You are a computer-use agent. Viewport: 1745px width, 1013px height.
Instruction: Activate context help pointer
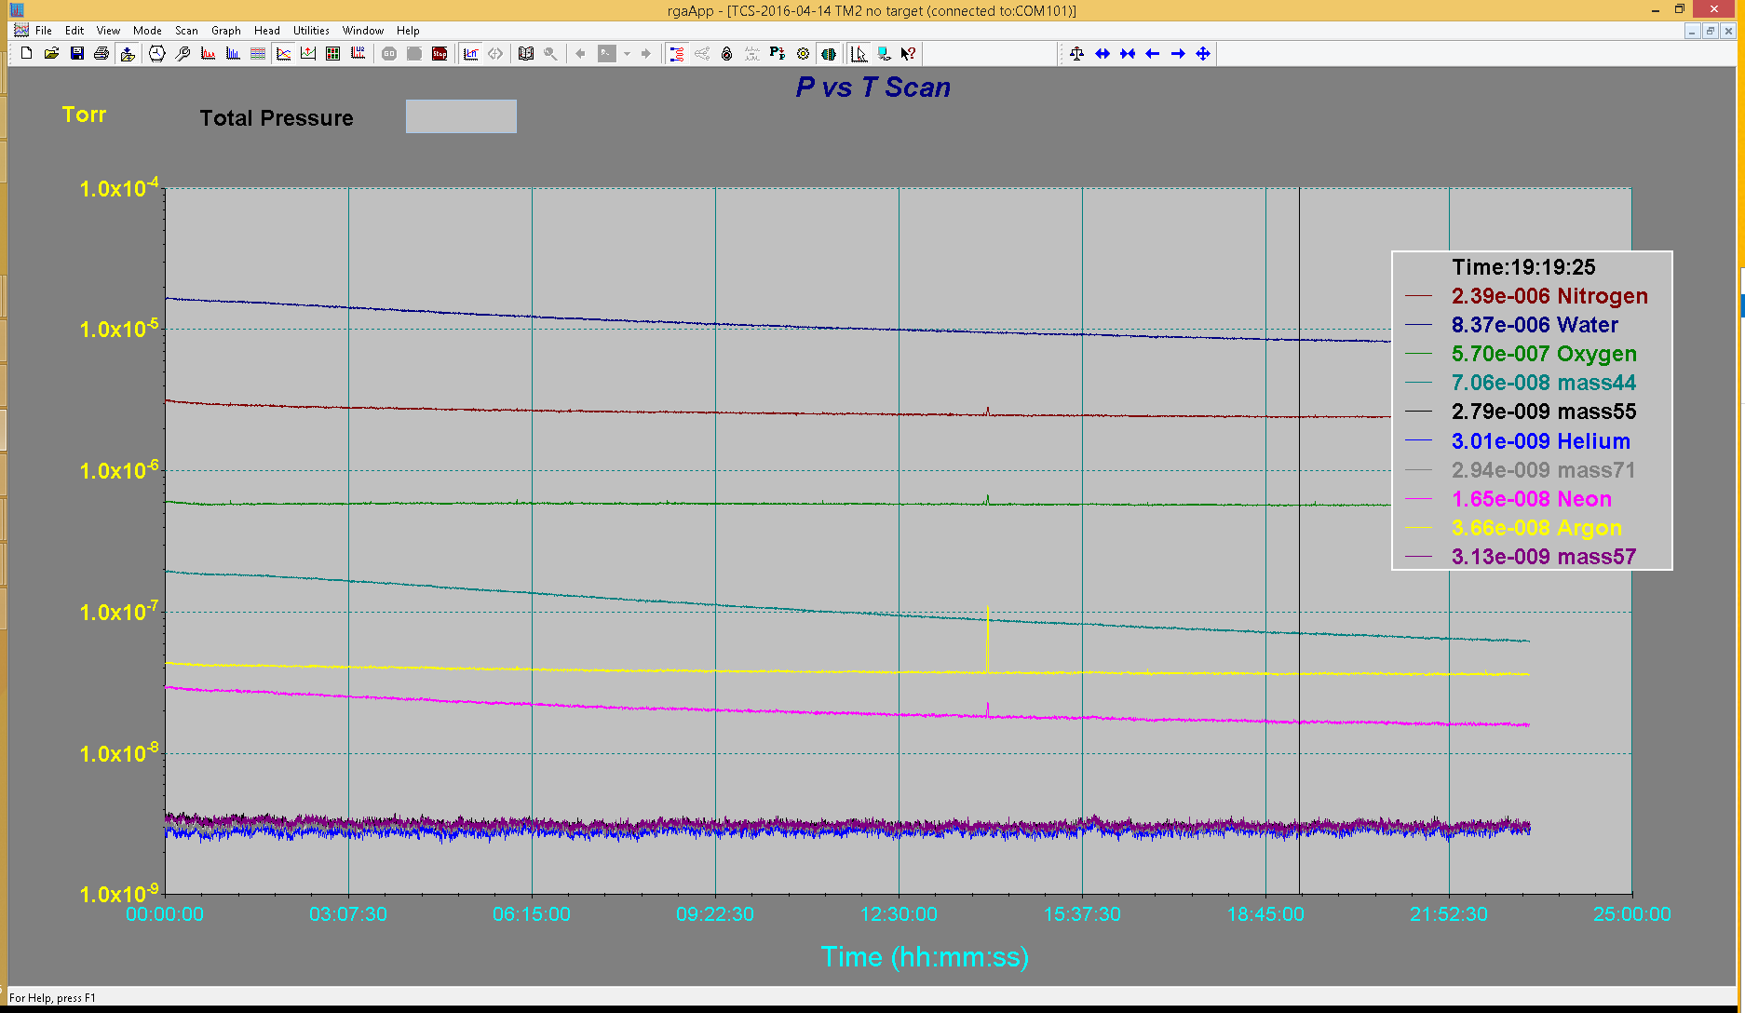coord(909,54)
